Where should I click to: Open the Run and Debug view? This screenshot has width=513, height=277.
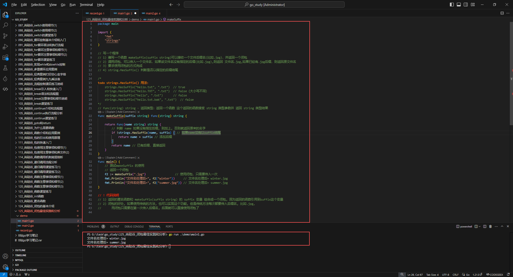tap(5, 47)
